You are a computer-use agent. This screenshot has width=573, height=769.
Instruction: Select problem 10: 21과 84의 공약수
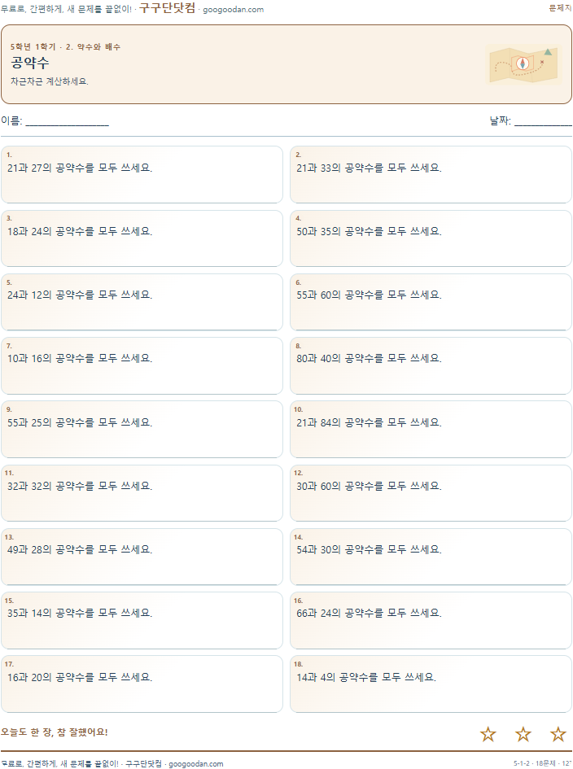[431, 429]
